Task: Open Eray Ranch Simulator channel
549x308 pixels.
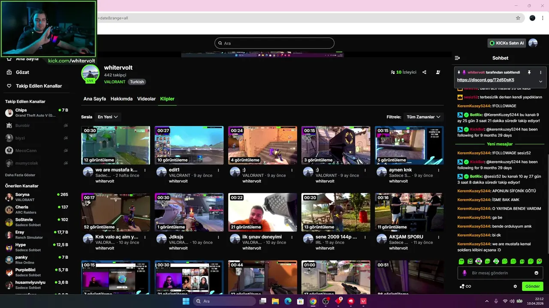Action: 36,234
